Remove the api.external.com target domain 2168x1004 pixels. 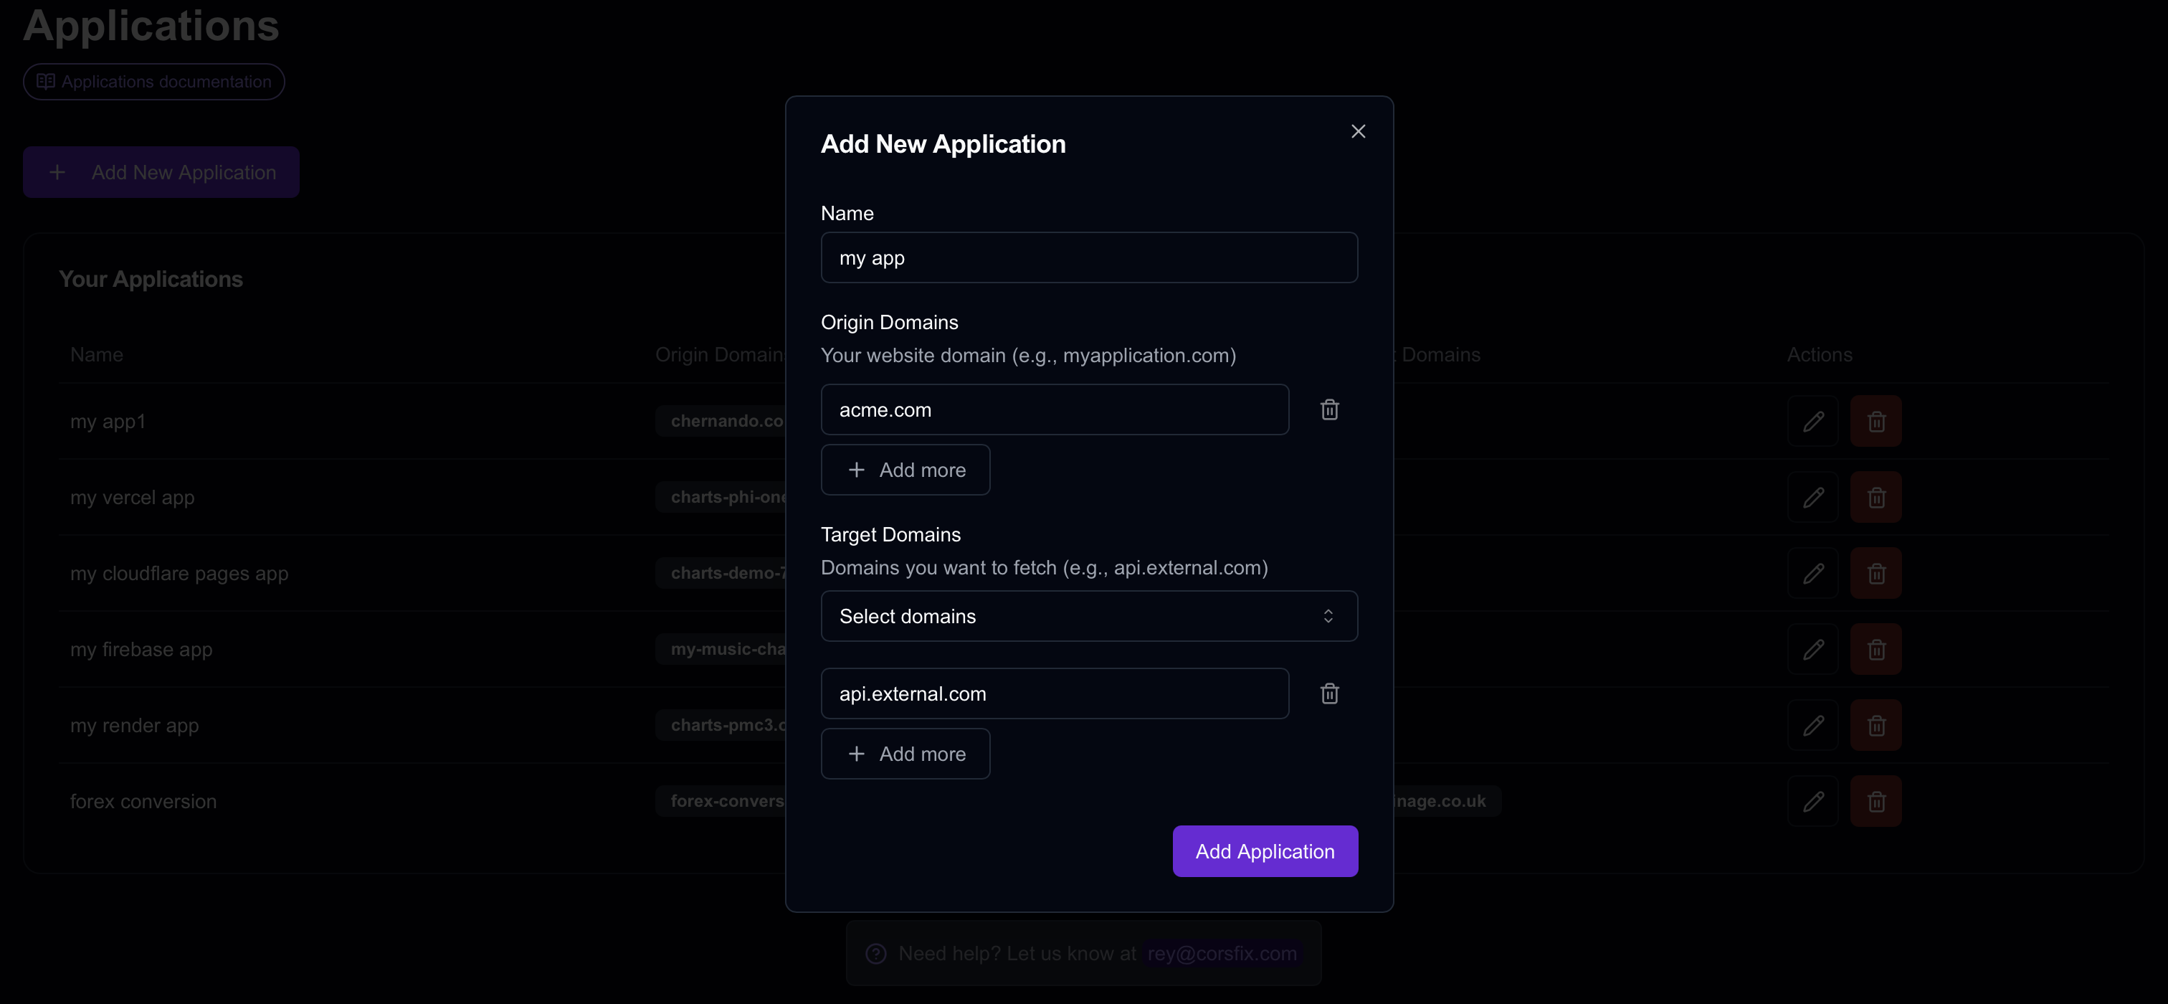[x=1330, y=693]
